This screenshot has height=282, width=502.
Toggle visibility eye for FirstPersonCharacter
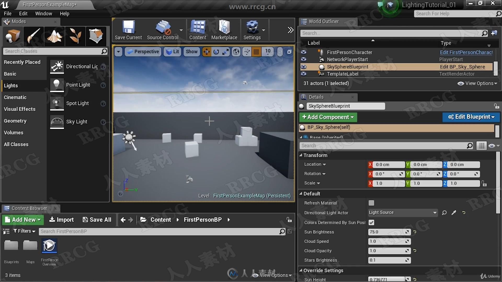tap(303, 52)
